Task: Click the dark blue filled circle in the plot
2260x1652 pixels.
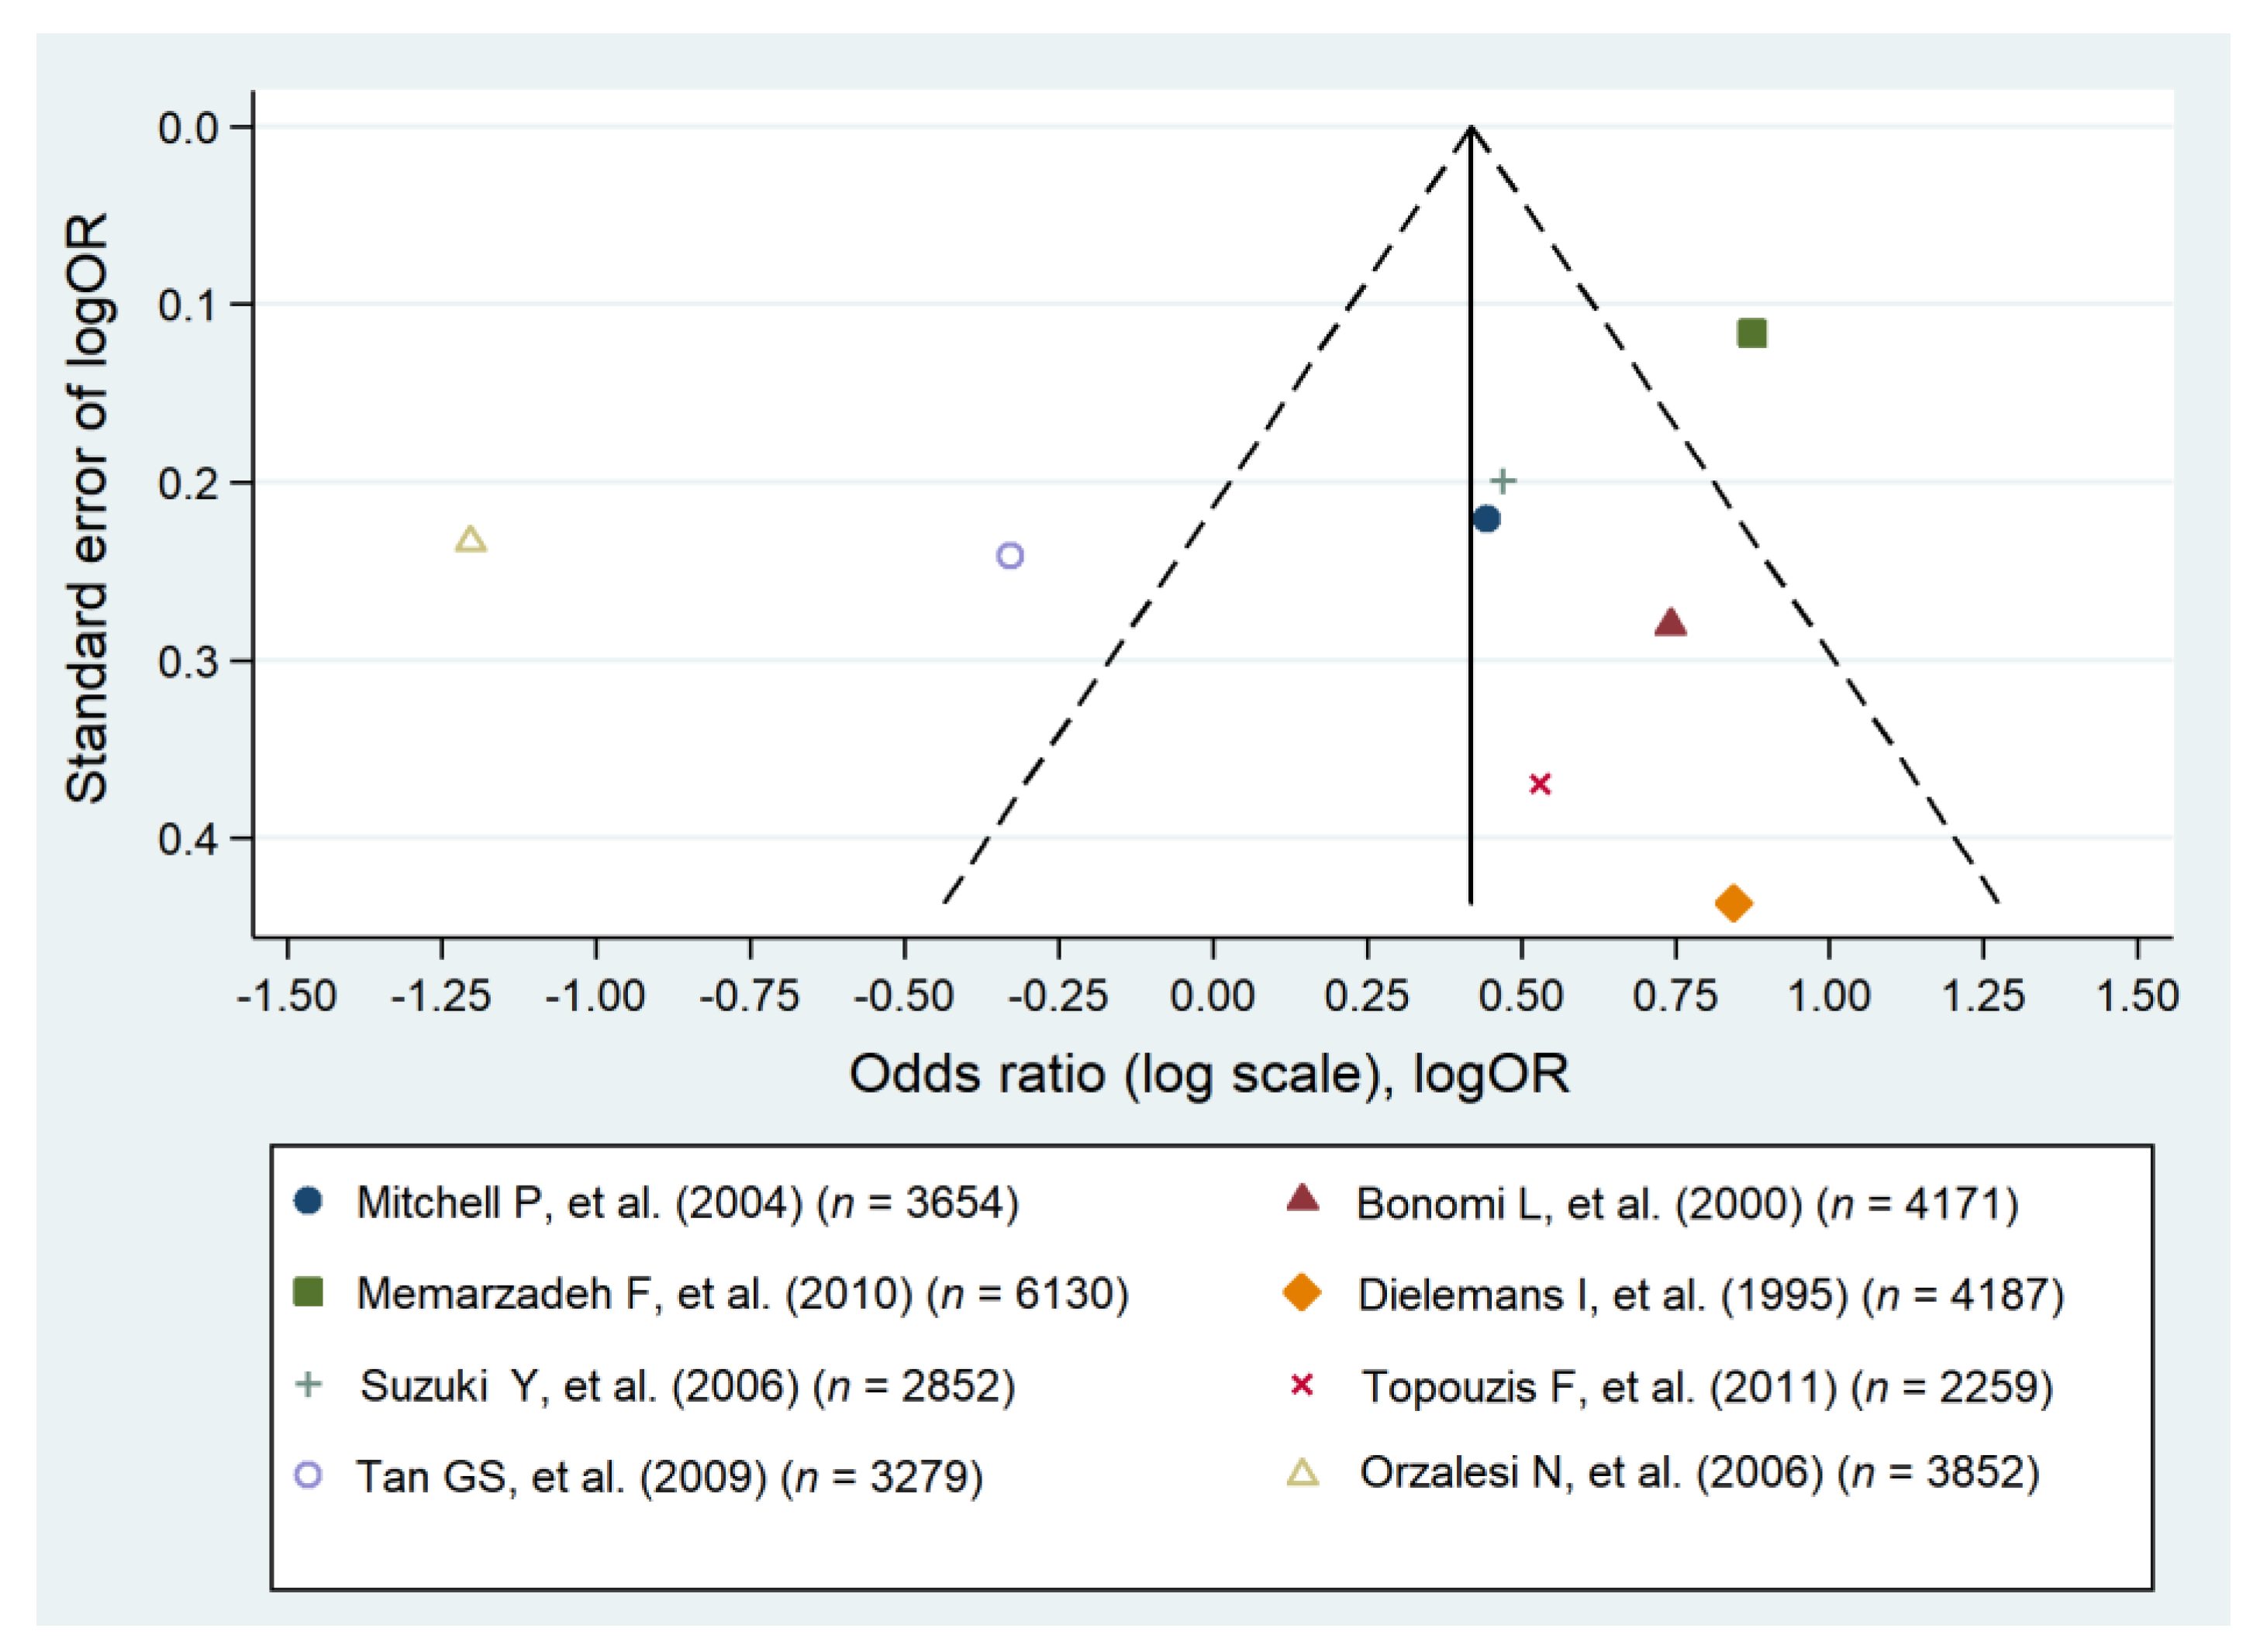Action: click(1487, 519)
